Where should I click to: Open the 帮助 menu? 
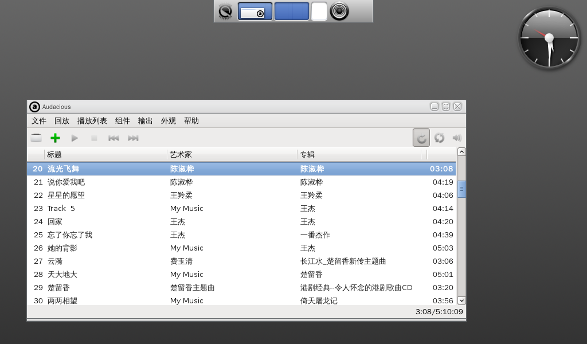pos(191,120)
